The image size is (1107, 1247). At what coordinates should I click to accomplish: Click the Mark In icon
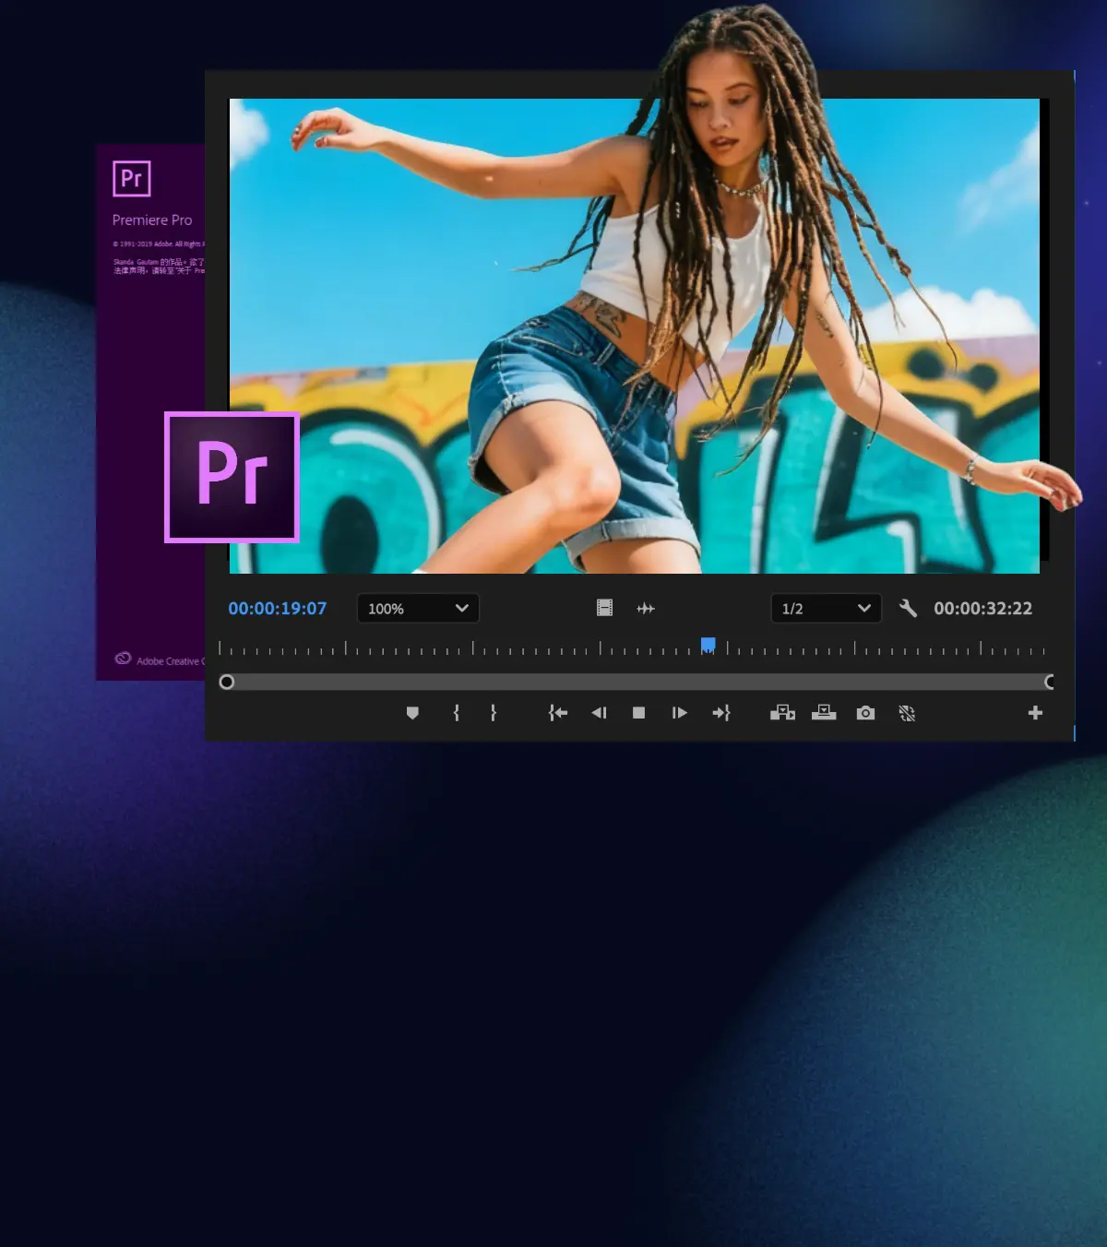point(455,712)
